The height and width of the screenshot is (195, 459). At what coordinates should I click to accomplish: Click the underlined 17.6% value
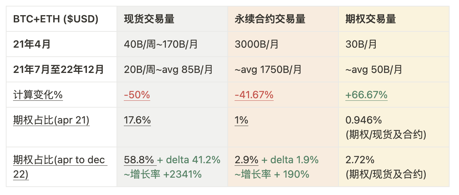click(137, 120)
